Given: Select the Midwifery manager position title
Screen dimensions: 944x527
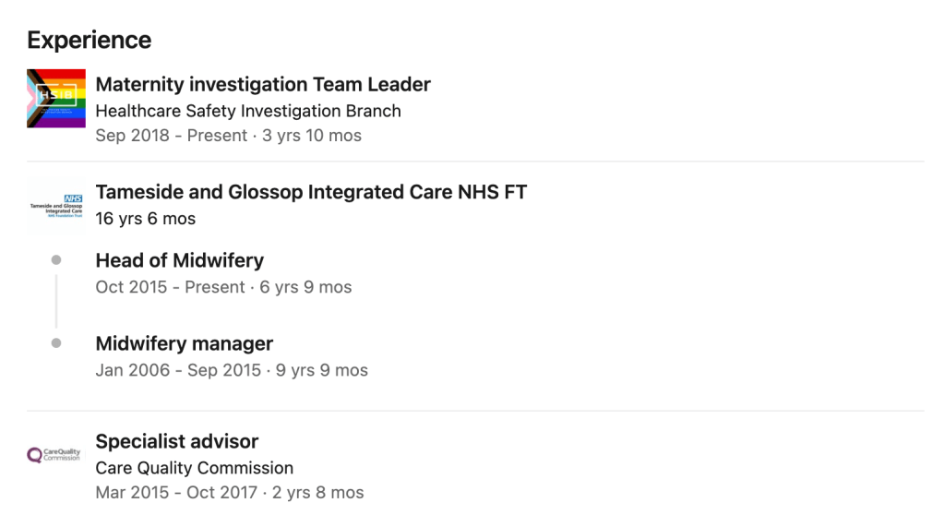Looking at the screenshot, I should click(x=185, y=343).
